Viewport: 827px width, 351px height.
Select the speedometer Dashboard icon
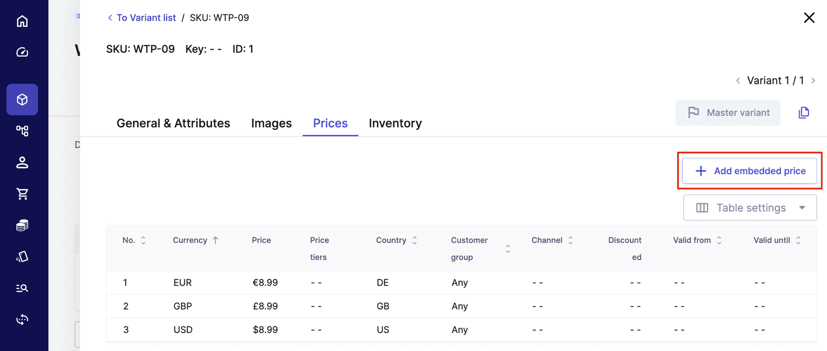point(22,52)
